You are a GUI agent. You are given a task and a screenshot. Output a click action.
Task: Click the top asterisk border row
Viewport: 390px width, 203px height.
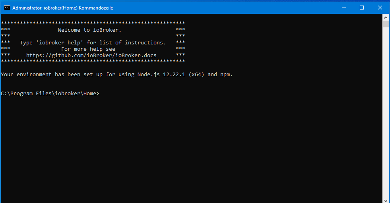click(x=93, y=23)
